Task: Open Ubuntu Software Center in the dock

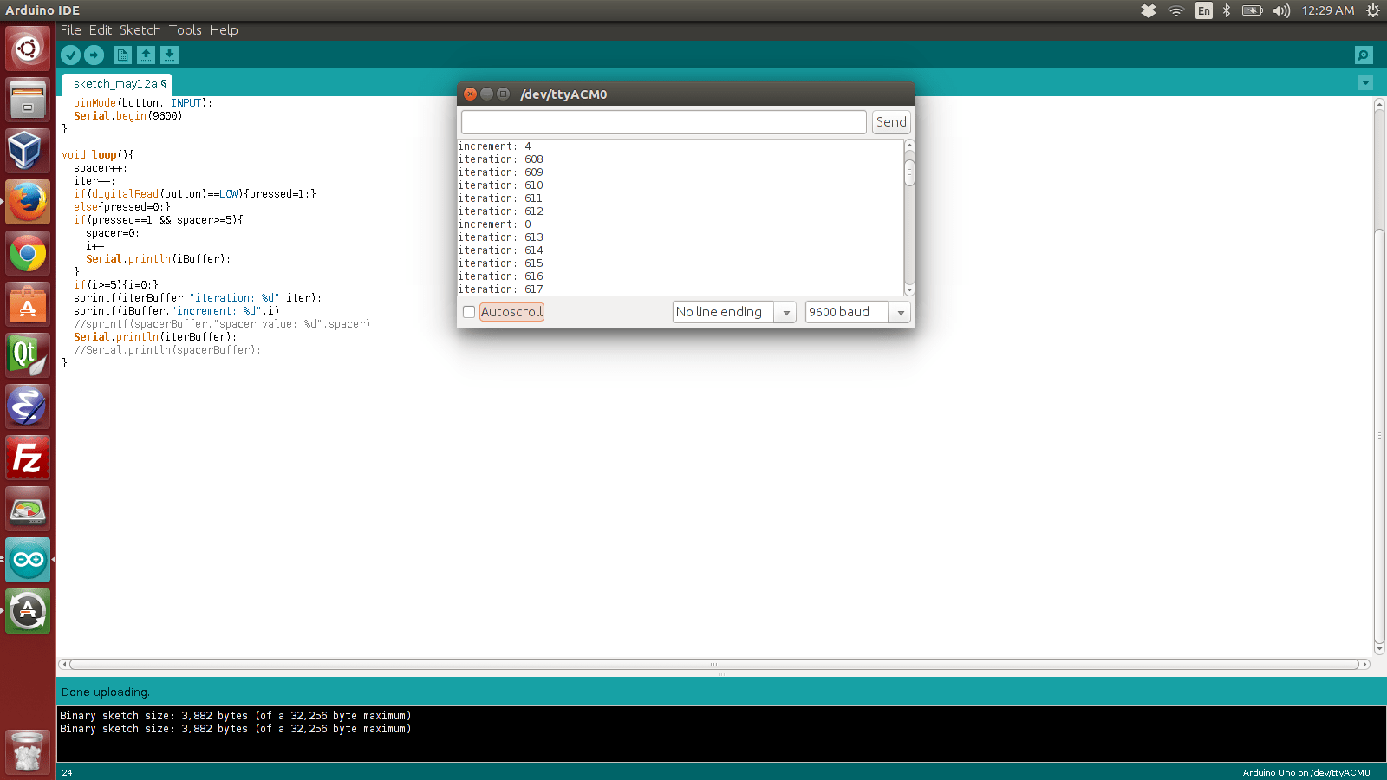Action: [x=28, y=304]
